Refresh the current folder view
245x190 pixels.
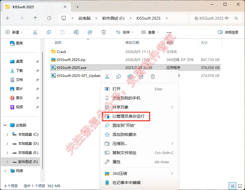coord(49,18)
